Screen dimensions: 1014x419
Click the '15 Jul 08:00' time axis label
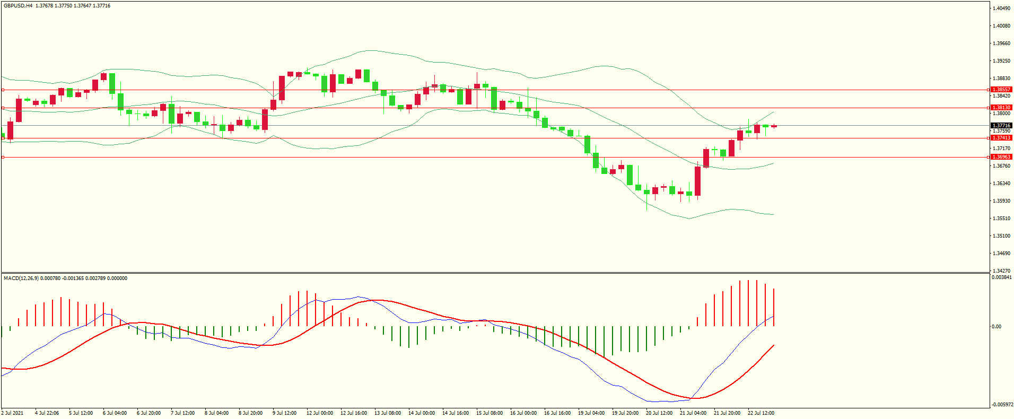[489, 413]
